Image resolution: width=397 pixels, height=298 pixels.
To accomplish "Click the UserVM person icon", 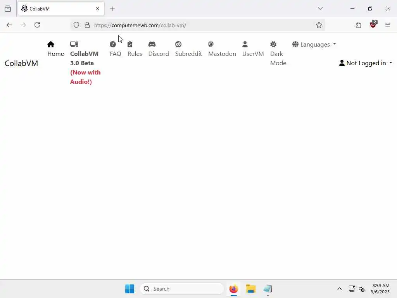I will pyautogui.click(x=245, y=44).
